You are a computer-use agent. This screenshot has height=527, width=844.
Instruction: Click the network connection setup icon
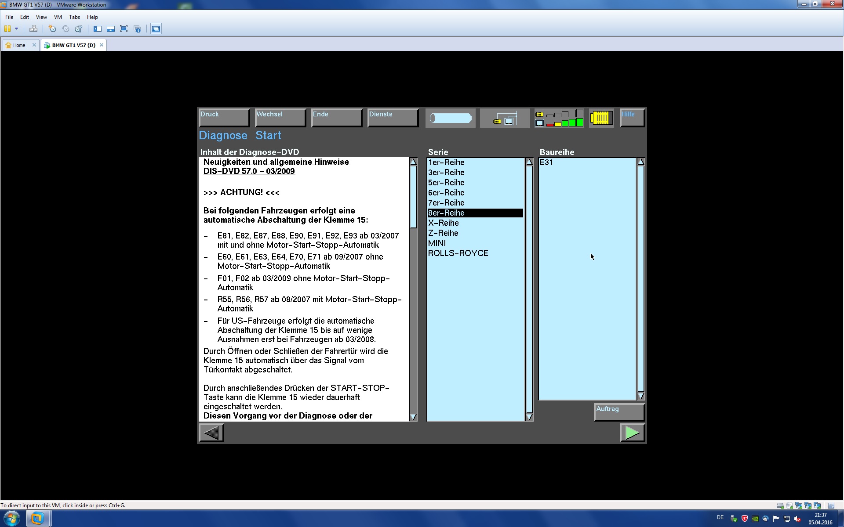(505, 118)
